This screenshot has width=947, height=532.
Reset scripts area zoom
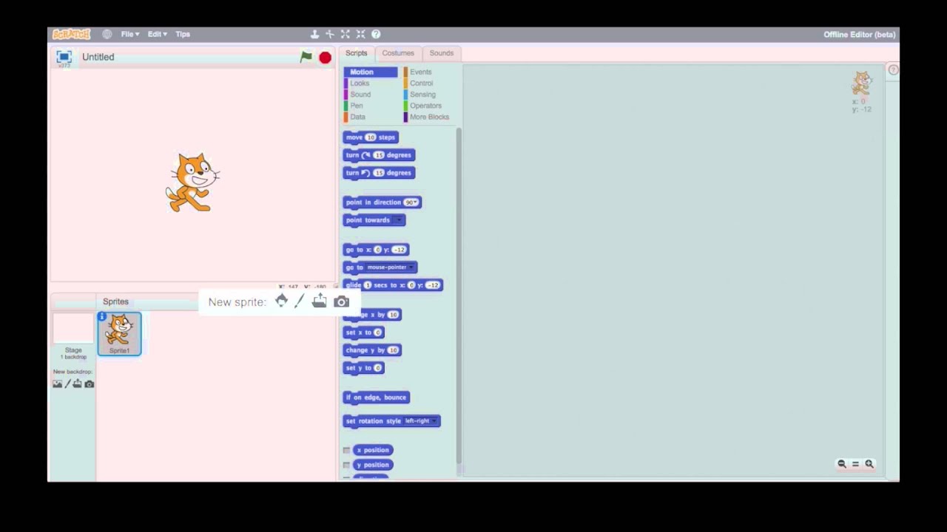(855, 464)
